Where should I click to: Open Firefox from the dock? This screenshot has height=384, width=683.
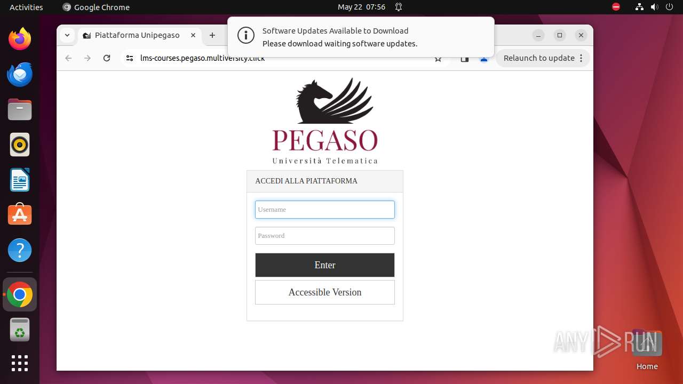pyautogui.click(x=20, y=39)
